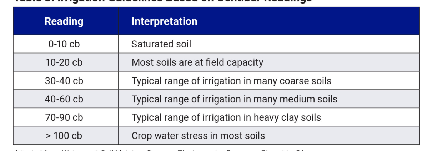Image resolution: width=432 pixels, height=151 pixels.
Task: Select the 30-40 cb reading cell
Action: pos(64,81)
